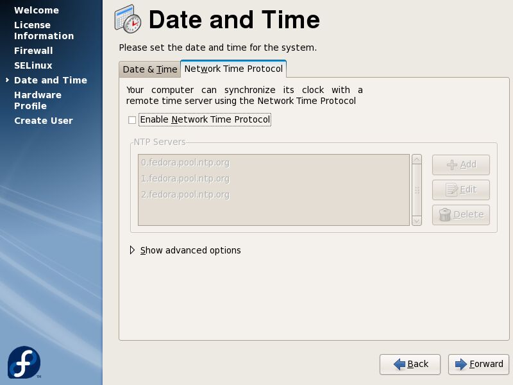Go to Create User step in sidebar
Image resolution: width=513 pixels, height=385 pixels.
pyautogui.click(x=44, y=121)
